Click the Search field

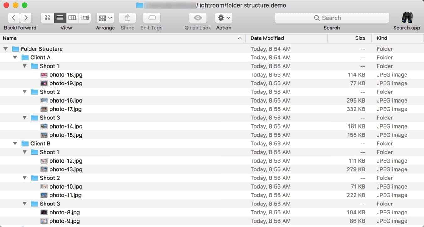tap(332, 18)
